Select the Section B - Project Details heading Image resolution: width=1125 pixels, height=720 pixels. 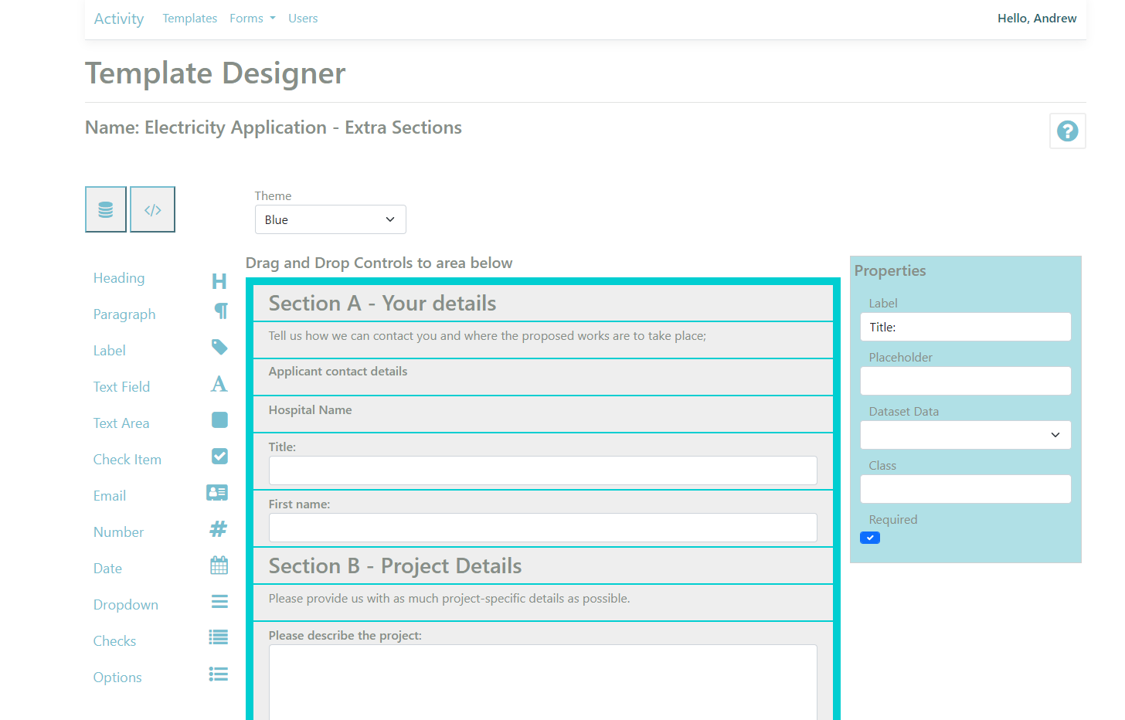395,566
